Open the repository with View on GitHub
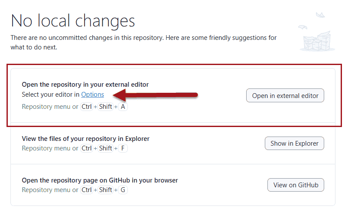Viewport: 345px width, 212px height. pos(296,185)
